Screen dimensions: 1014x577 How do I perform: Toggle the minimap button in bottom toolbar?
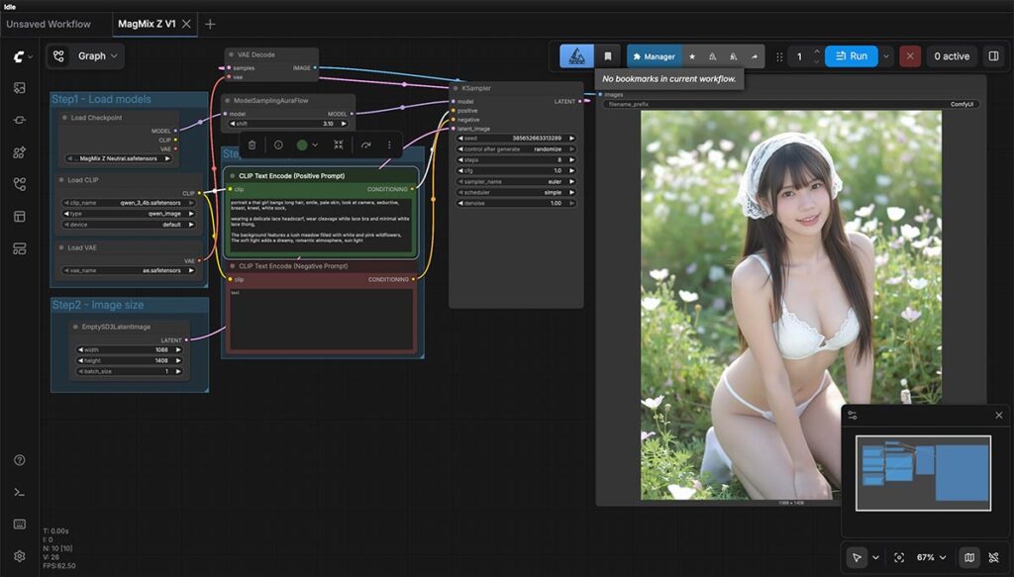click(968, 557)
